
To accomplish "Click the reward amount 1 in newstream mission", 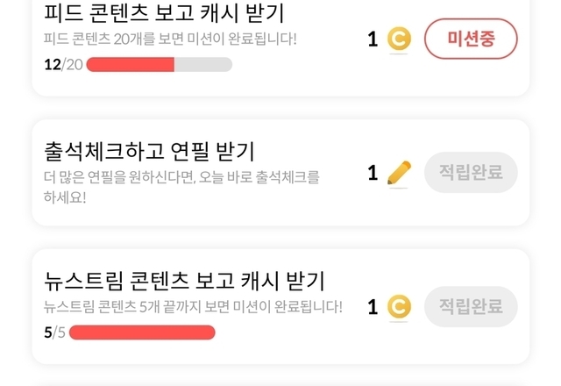I will click(373, 306).
